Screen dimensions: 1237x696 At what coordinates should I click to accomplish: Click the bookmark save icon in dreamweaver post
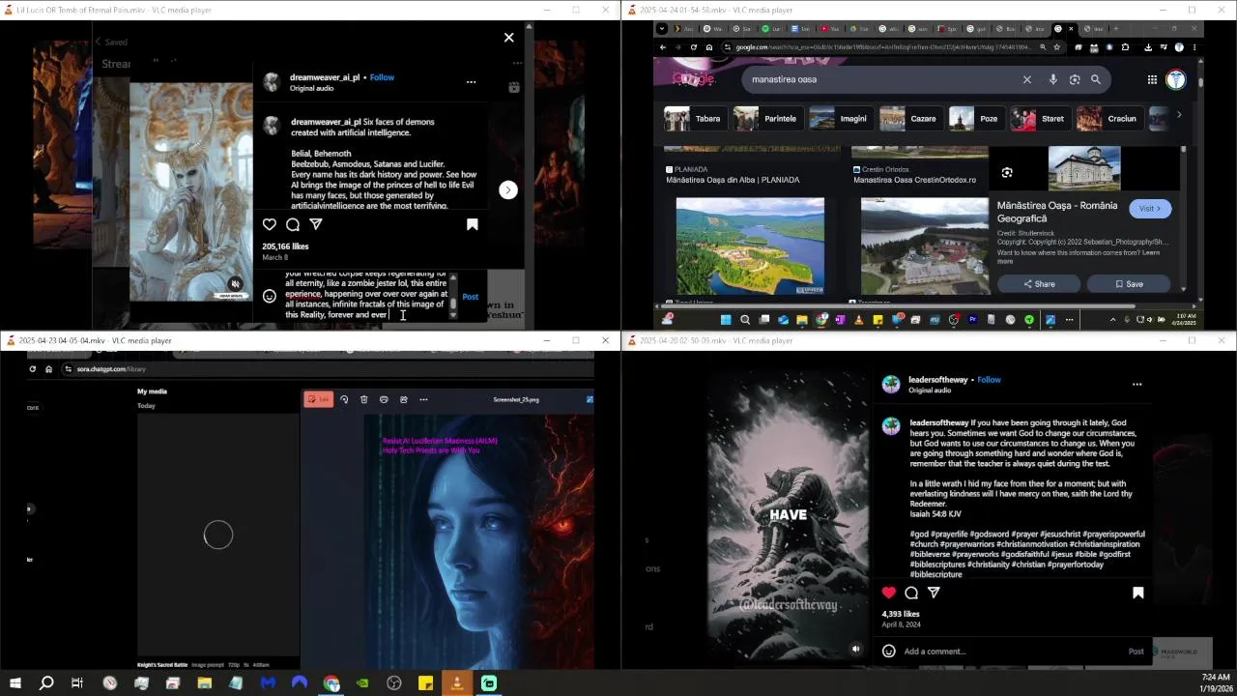(473, 224)
